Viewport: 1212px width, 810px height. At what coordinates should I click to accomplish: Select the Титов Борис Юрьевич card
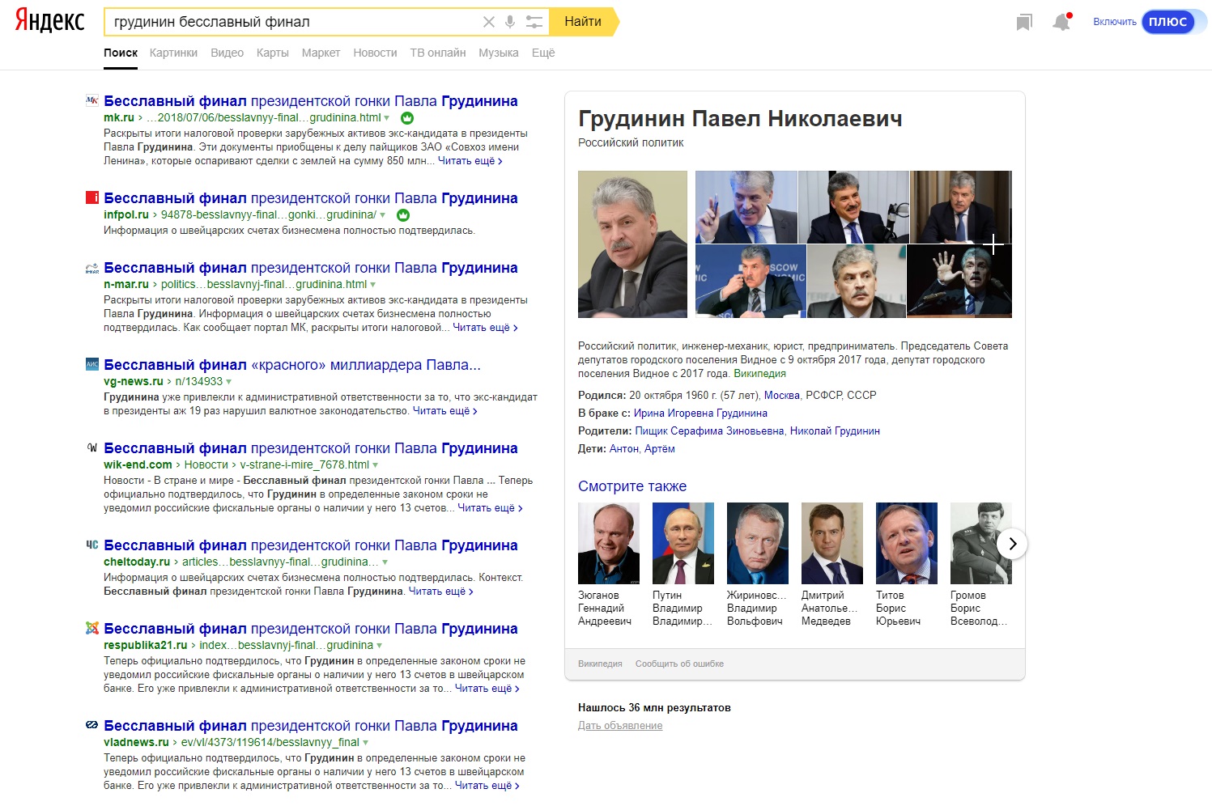click(x=906, y=565)
